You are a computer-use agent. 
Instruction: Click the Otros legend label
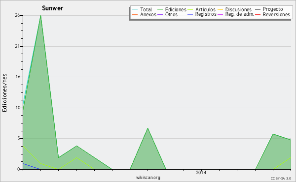pos(171,14)
